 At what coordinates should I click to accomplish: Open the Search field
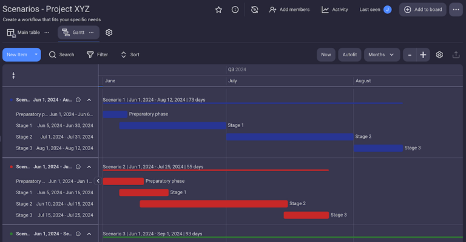coord(61,54)
